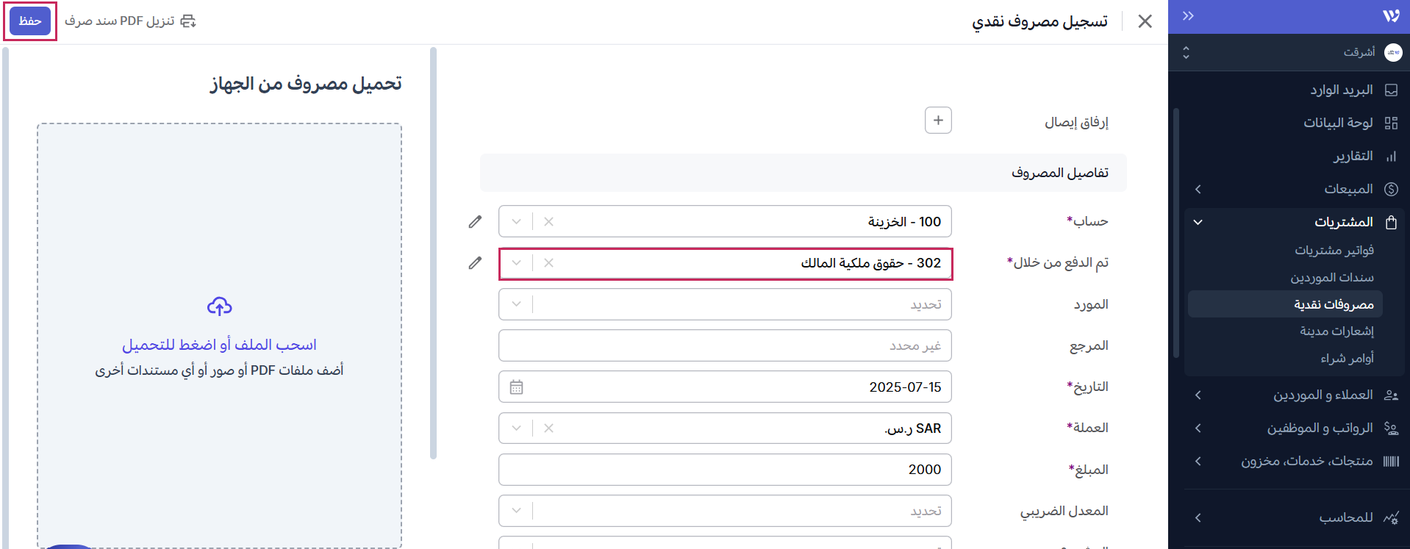The image size is (1410, 549).
Task: Go to لوحة البيانات dashboard
Action: click(x=1338, y=123)
